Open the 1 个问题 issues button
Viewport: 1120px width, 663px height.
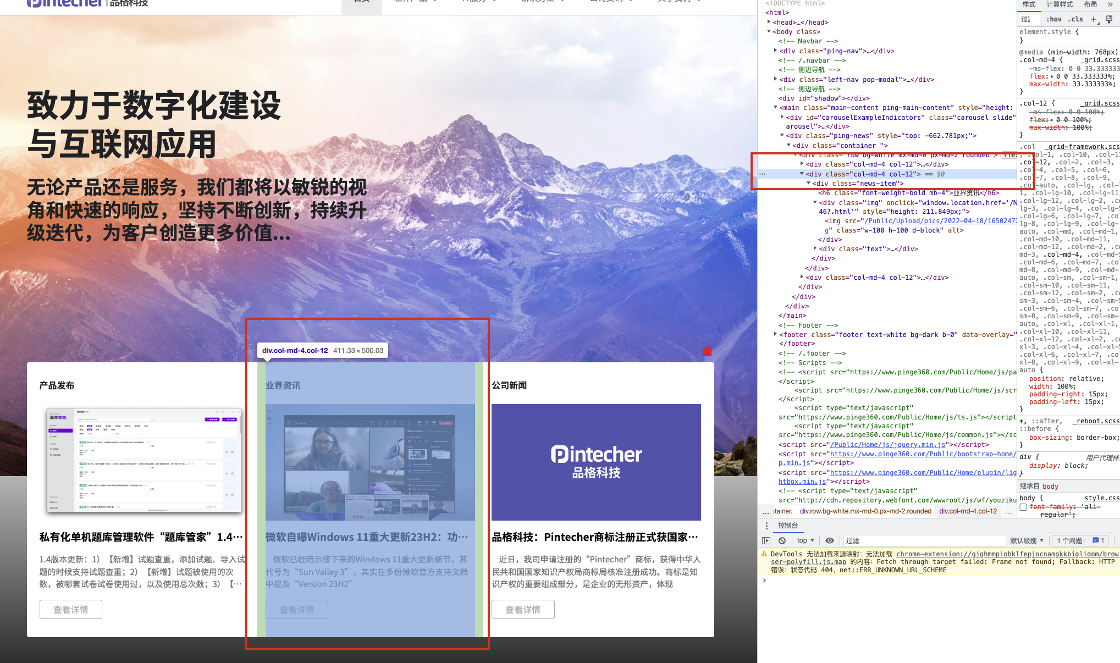pos(1081,540)
